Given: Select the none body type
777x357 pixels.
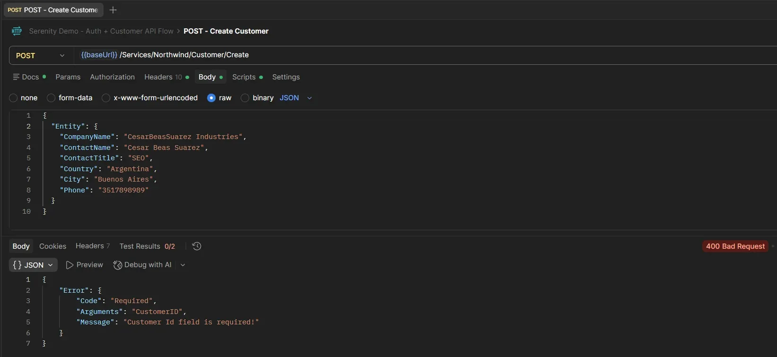Looking at the screenshot, I should coord(13,98).
